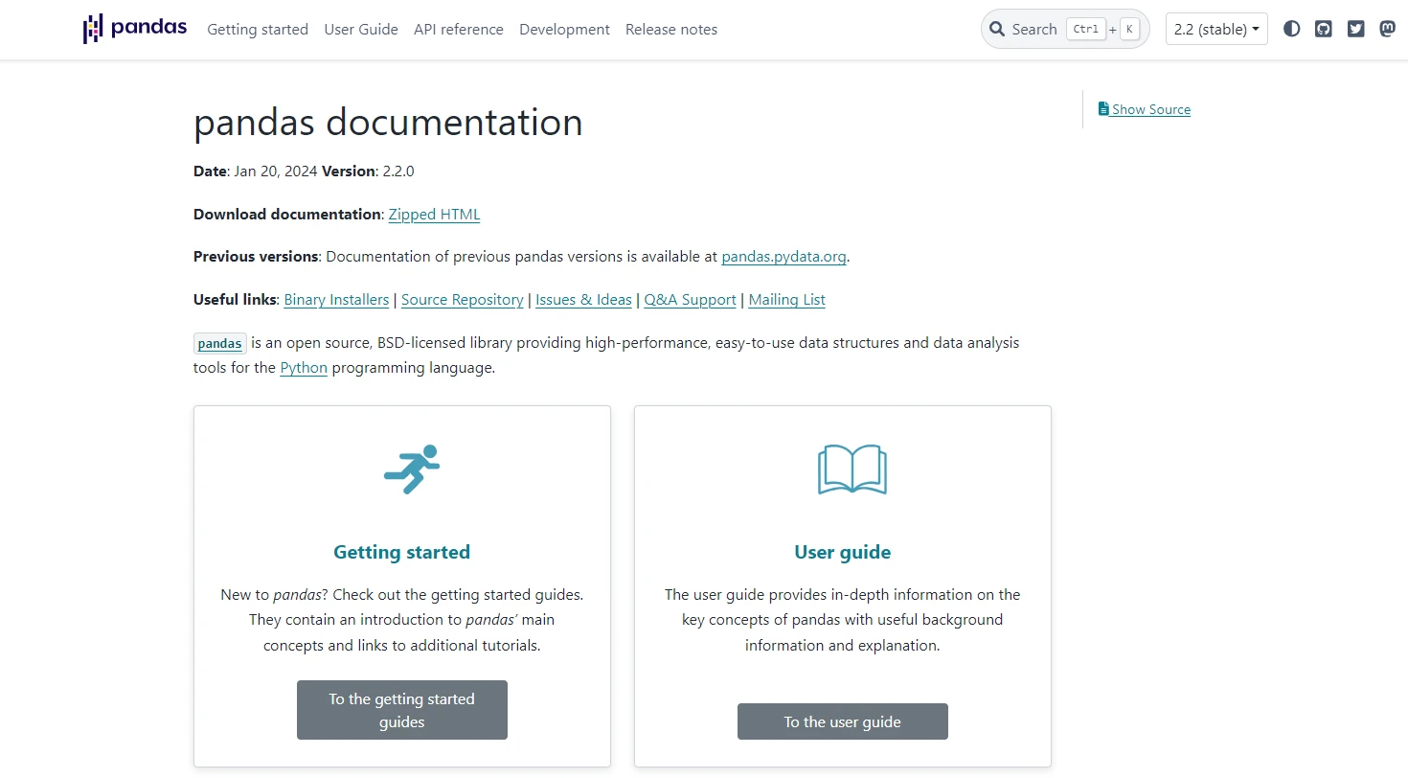Focus the Search input field
This screenshot has height=778, width=1408.
tap(1034, 30)
